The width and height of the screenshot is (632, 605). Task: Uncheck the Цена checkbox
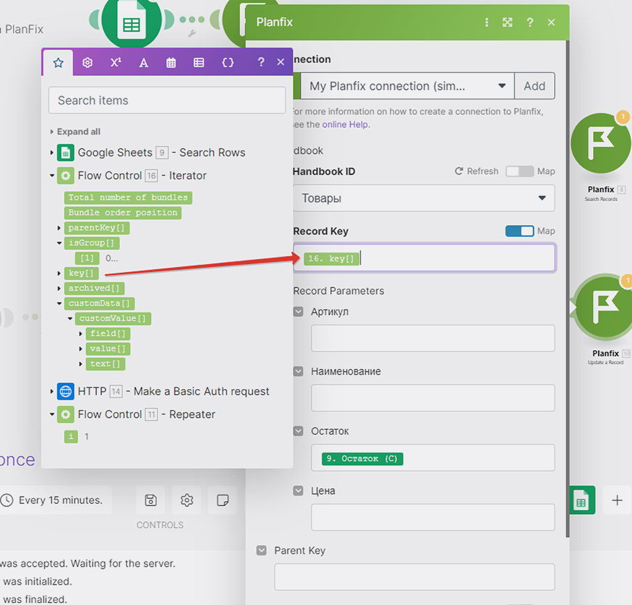298,491
